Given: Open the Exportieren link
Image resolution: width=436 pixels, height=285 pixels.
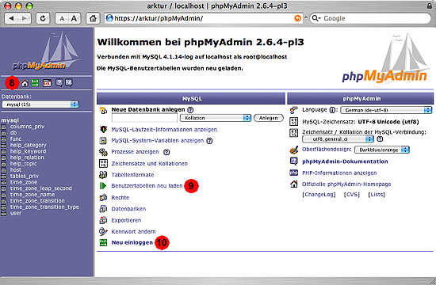Looking at the screenshot, I should pyautogui.click(x=126, y=220).
